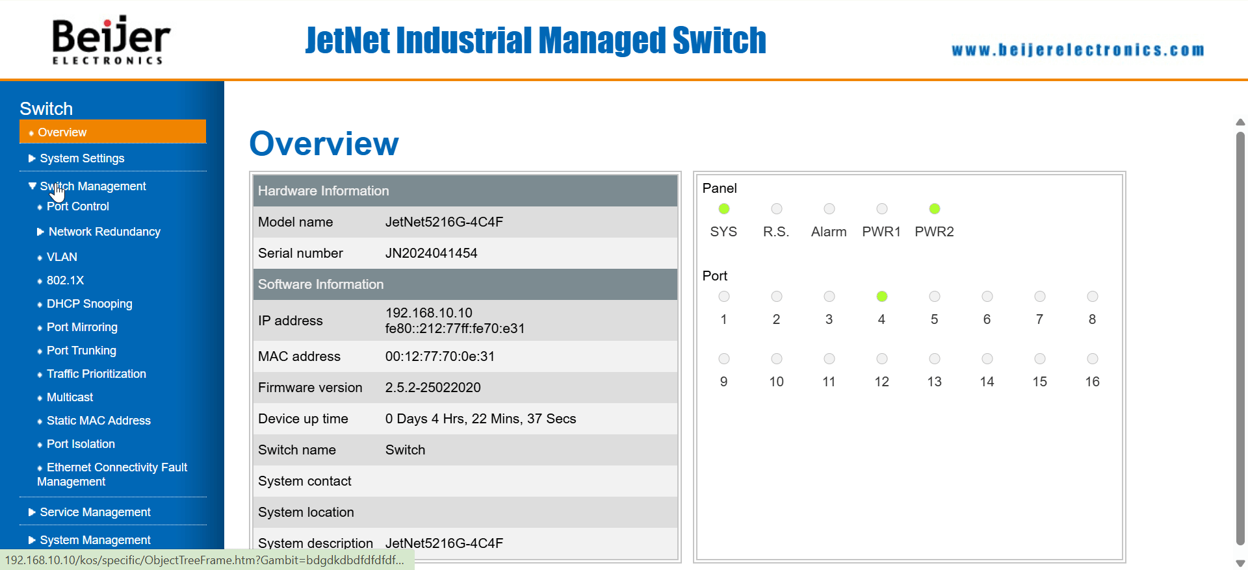1248x570 pixels.
Task: Open the 802.1X settings page
Action: (x=65, y=280)
